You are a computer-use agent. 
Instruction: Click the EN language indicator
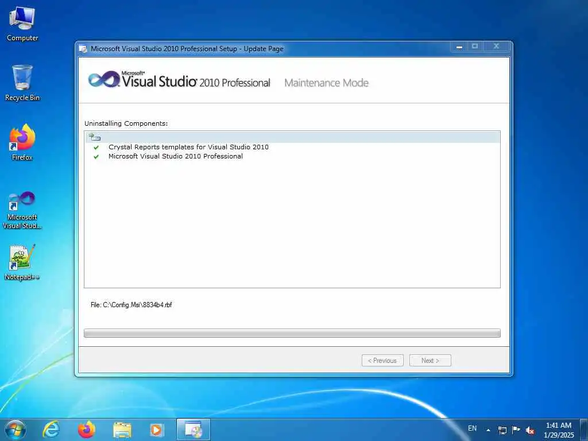[x=473, y=428]
